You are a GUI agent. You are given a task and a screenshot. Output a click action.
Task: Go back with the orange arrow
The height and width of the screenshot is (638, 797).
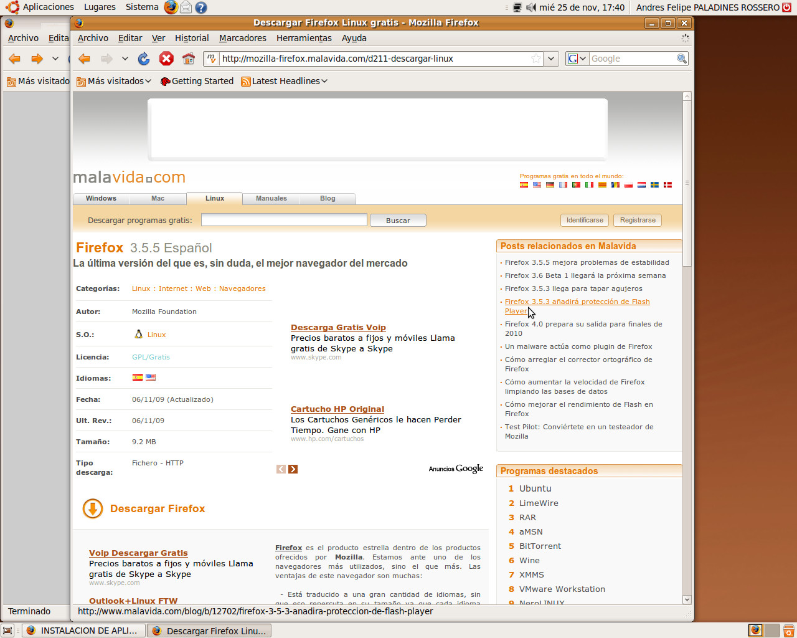click(x=84, y=59)
